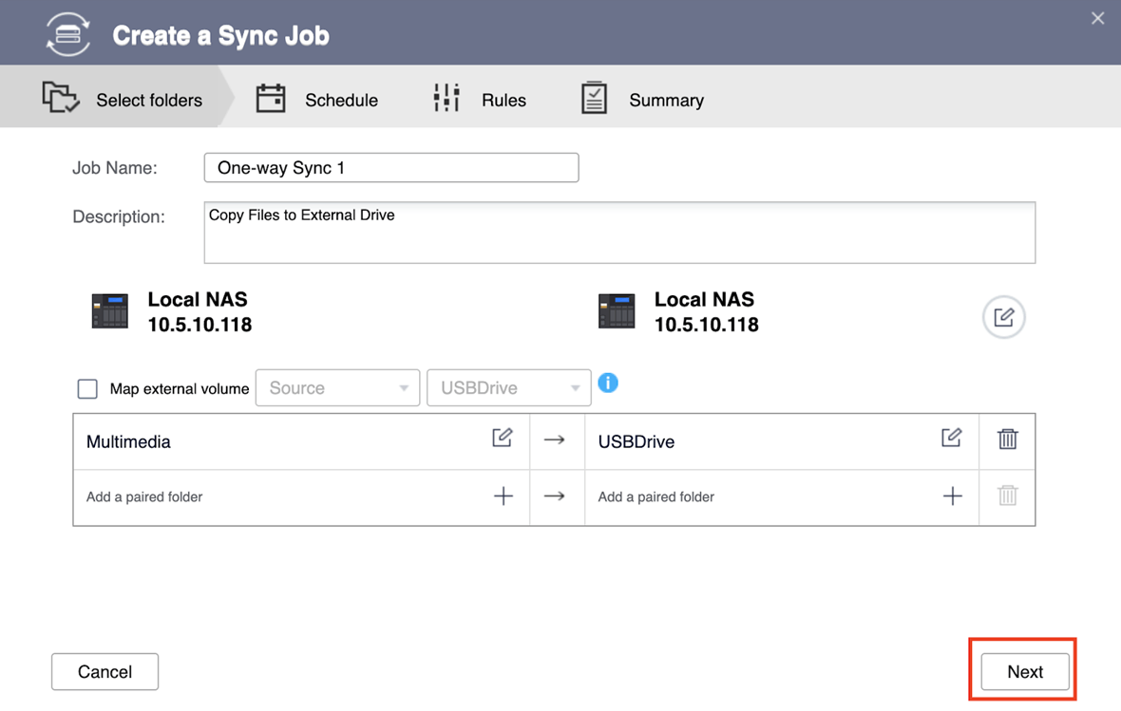Click the Job Name text field
The image size is (1121, 711).
pyautogui.click(x=391, y=168)
